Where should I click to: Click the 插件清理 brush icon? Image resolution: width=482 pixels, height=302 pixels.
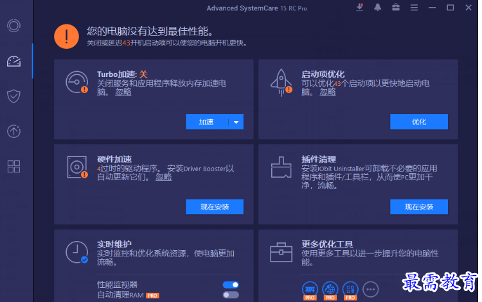pyautogui.click(x=281, y=167)
